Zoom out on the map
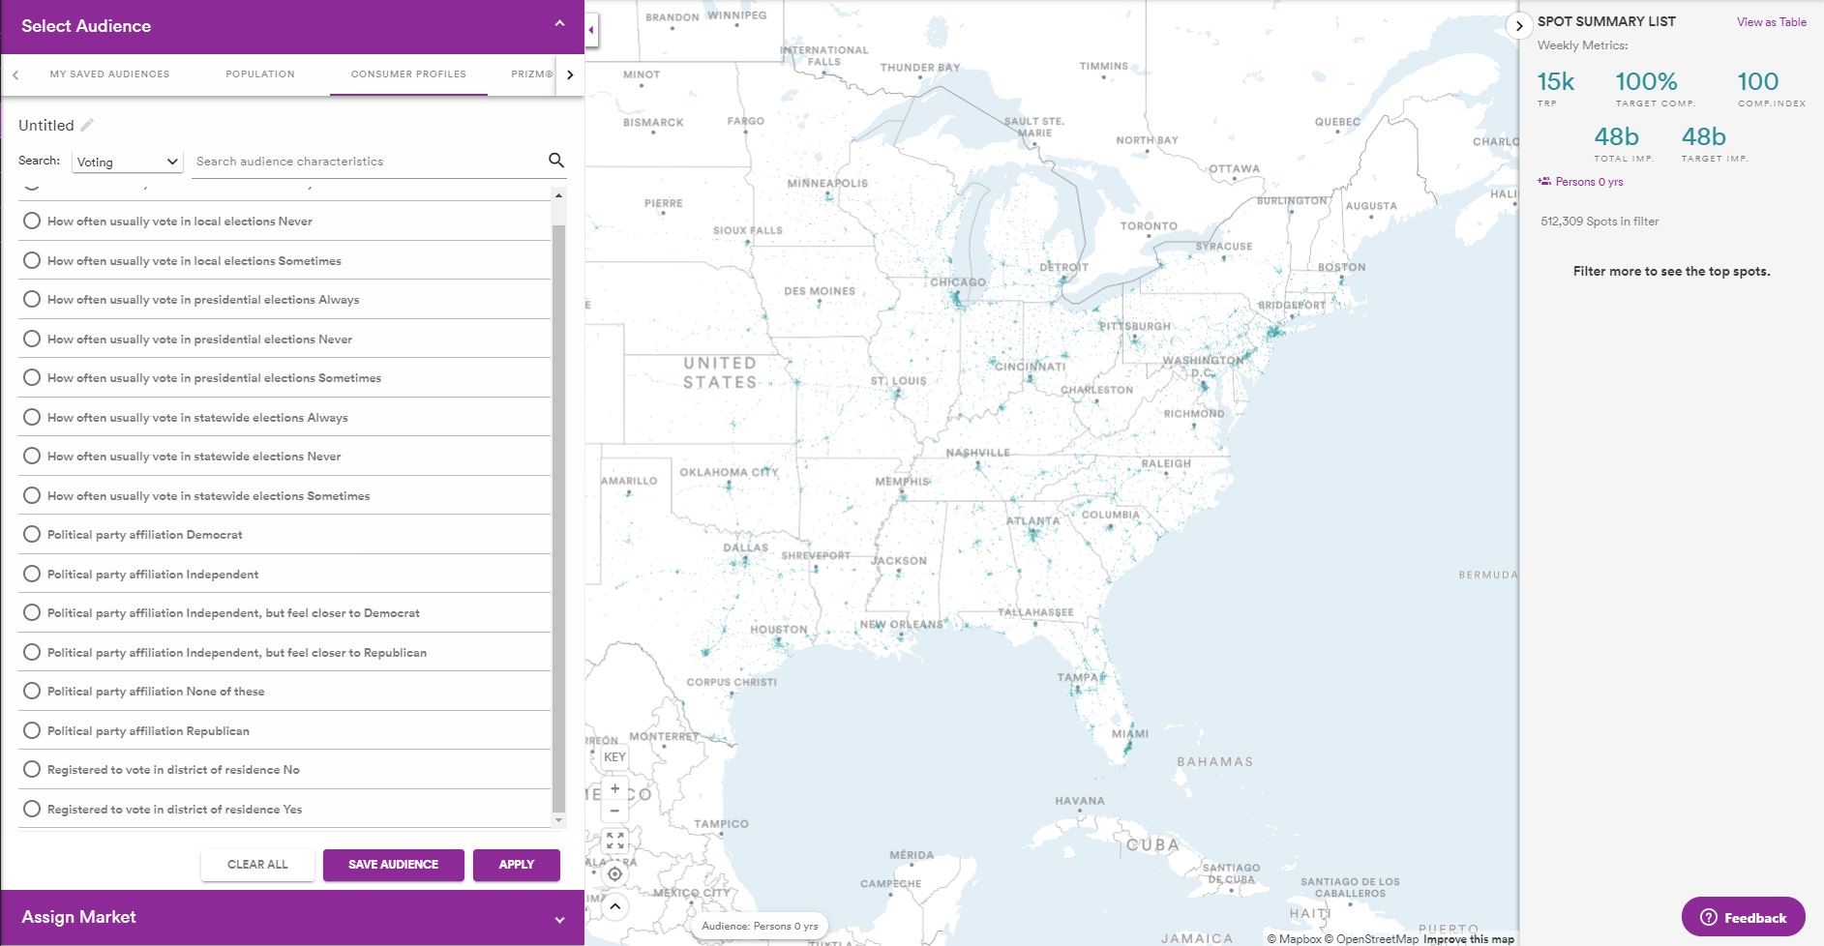 (x=614, y=812)
